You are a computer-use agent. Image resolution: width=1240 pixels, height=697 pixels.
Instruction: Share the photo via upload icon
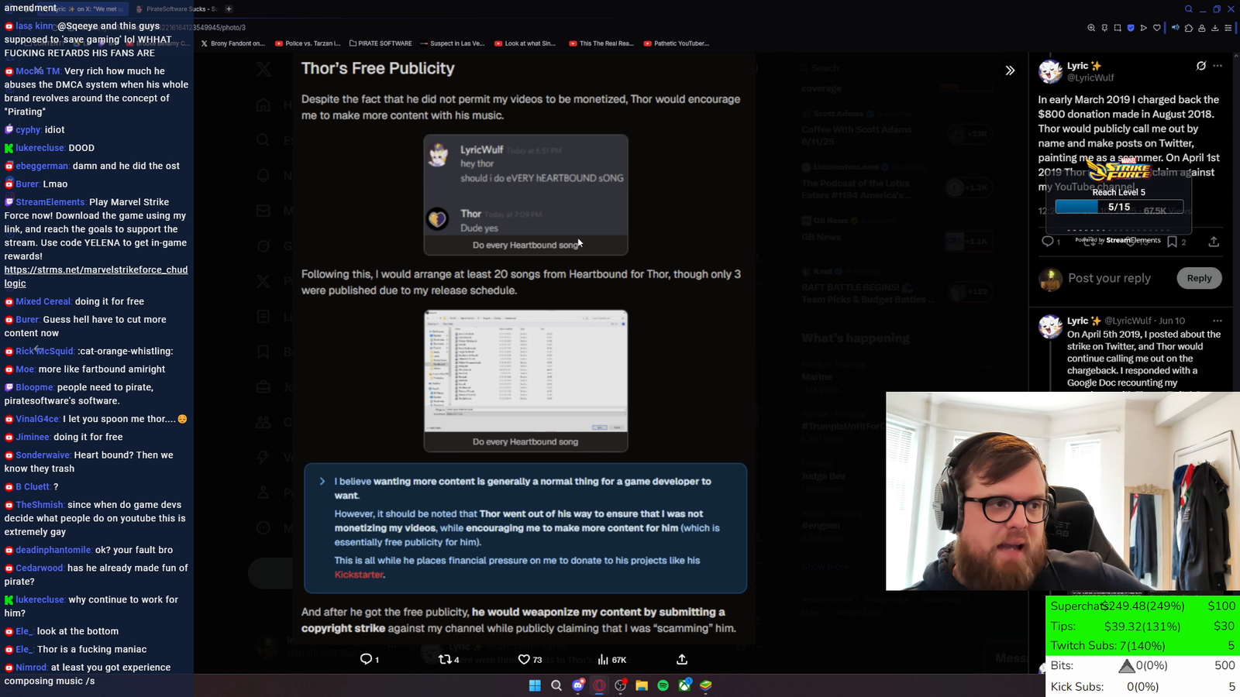682,659
